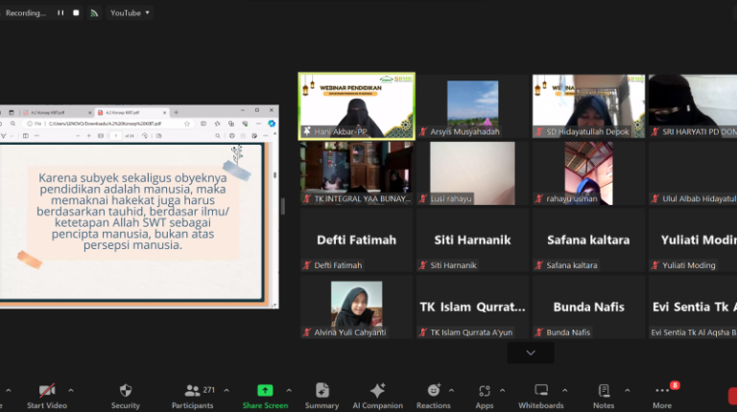Click Lusi rahayu name label
This screenshot has width=737, height=412.
click(x=451, y=198)
